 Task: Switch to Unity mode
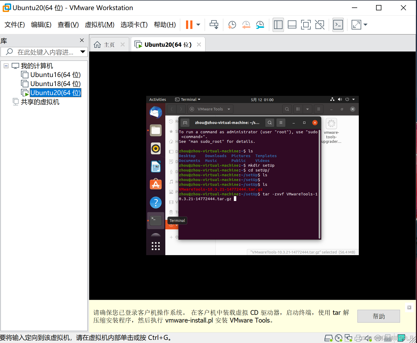pyautogui.click(x=320, y=25)
